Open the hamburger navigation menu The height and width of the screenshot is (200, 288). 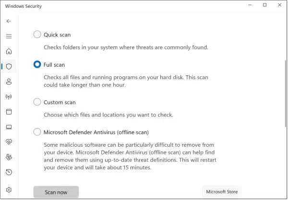click(9, 36)
